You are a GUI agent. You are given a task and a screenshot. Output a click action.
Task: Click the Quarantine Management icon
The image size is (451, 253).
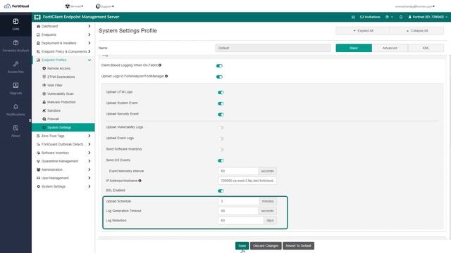tap(38, 161)
